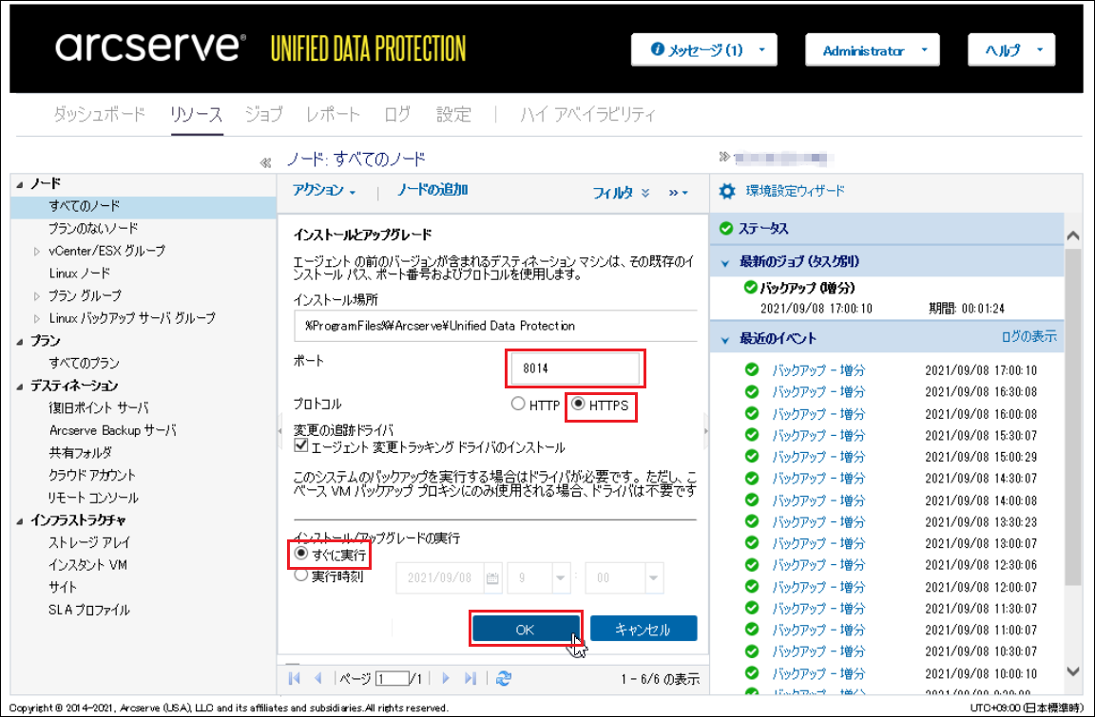Collapse the 最新のジョブ (タスク別) section
The image size is (1095, 717).
coord(725,263)
